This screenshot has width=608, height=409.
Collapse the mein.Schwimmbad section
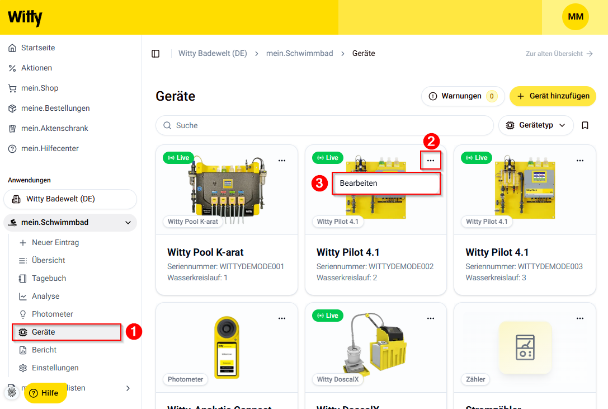[70, 222]
